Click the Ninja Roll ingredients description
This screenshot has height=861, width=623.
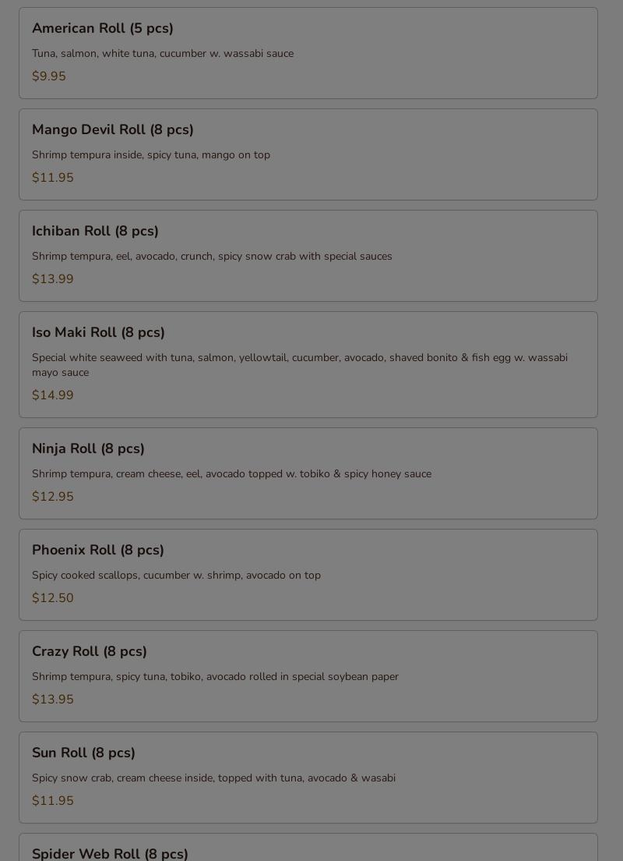pos(231,474)
